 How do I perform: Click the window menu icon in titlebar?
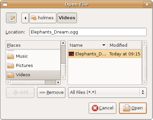[5, 5]
